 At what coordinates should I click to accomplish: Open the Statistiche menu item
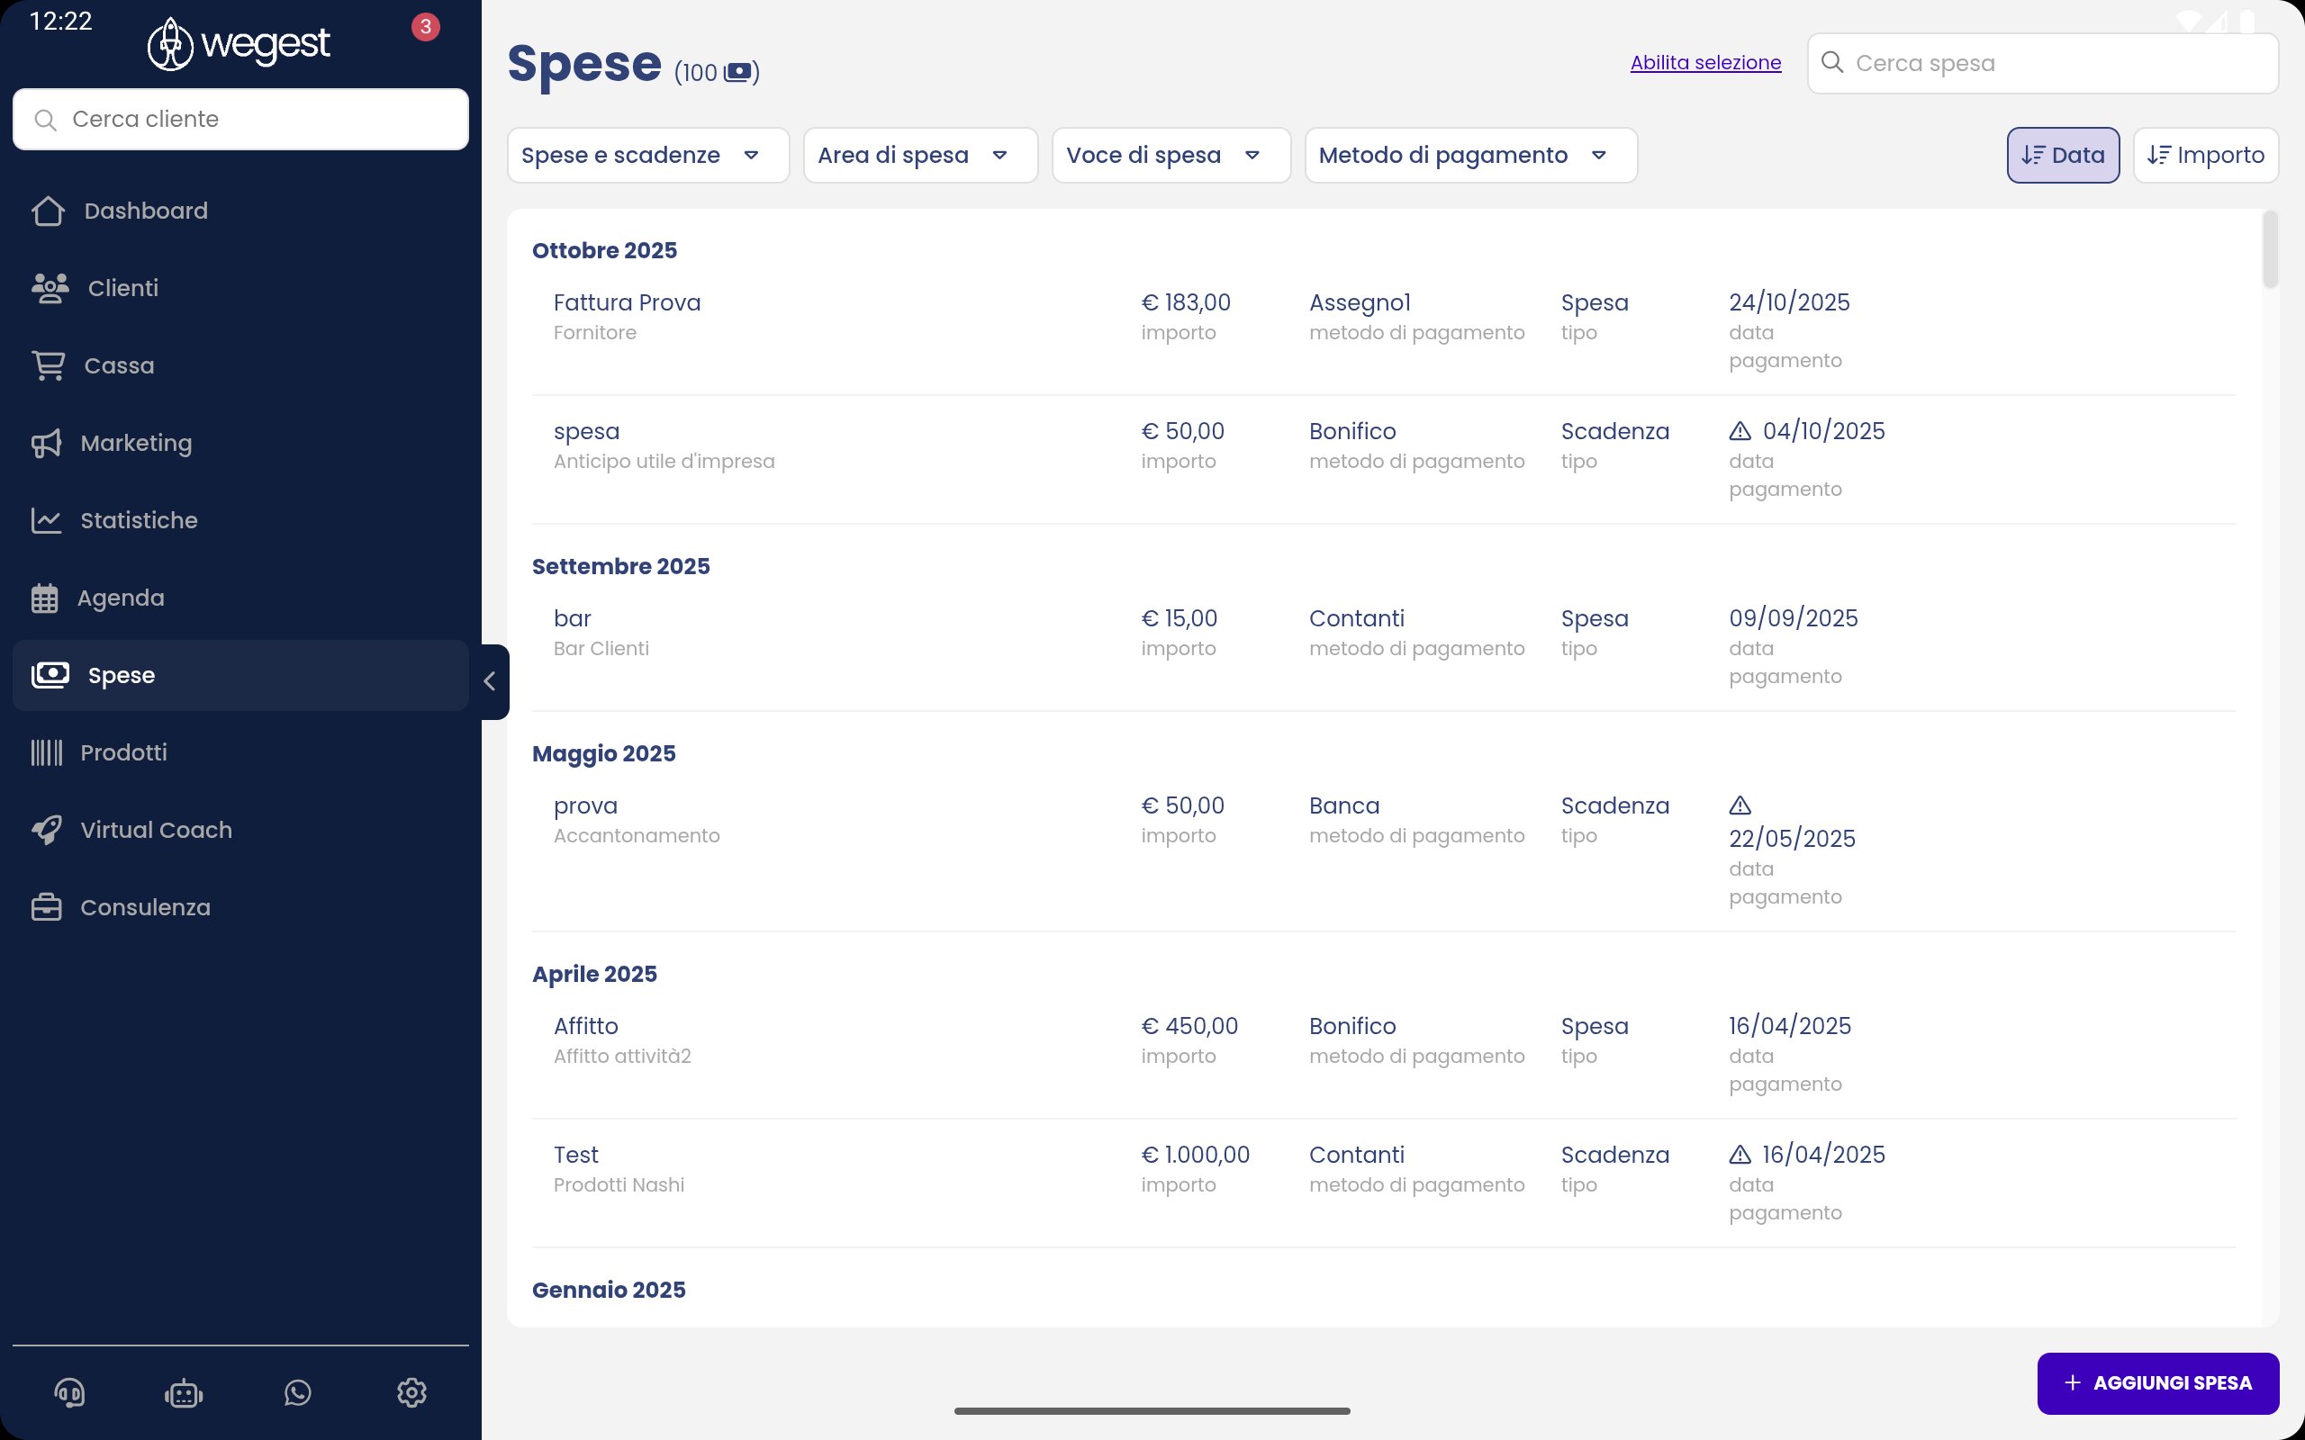(139, 520)
